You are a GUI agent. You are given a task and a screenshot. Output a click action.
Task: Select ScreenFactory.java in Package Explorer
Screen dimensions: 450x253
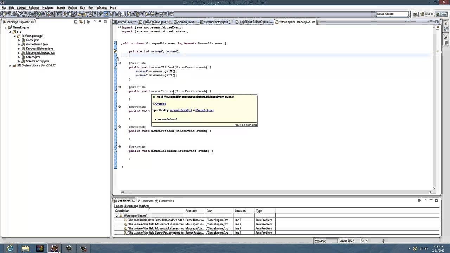click(38, 61)
